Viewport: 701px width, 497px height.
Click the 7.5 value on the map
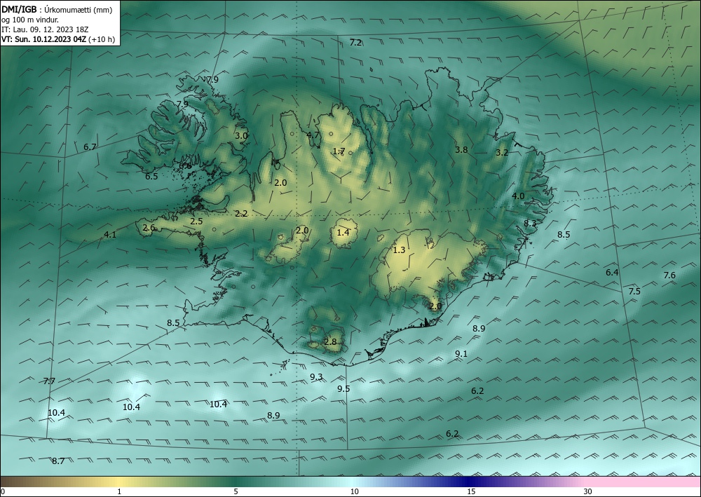634,292
